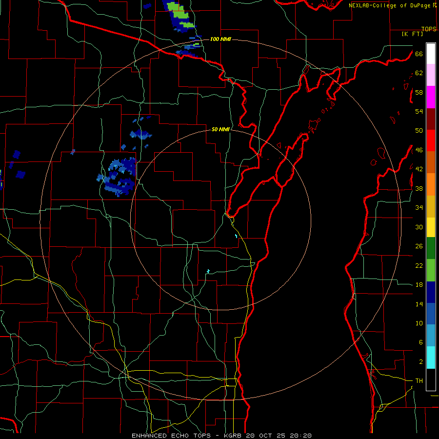The height and width of the screenshot is (439, 439).
Task: Select the light green legend swatch
Action: pyautogui.click(x=431, y=270)
